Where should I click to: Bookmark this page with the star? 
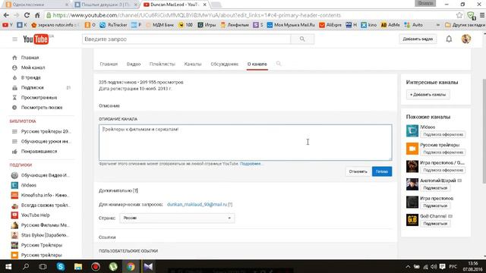[459, 15]
